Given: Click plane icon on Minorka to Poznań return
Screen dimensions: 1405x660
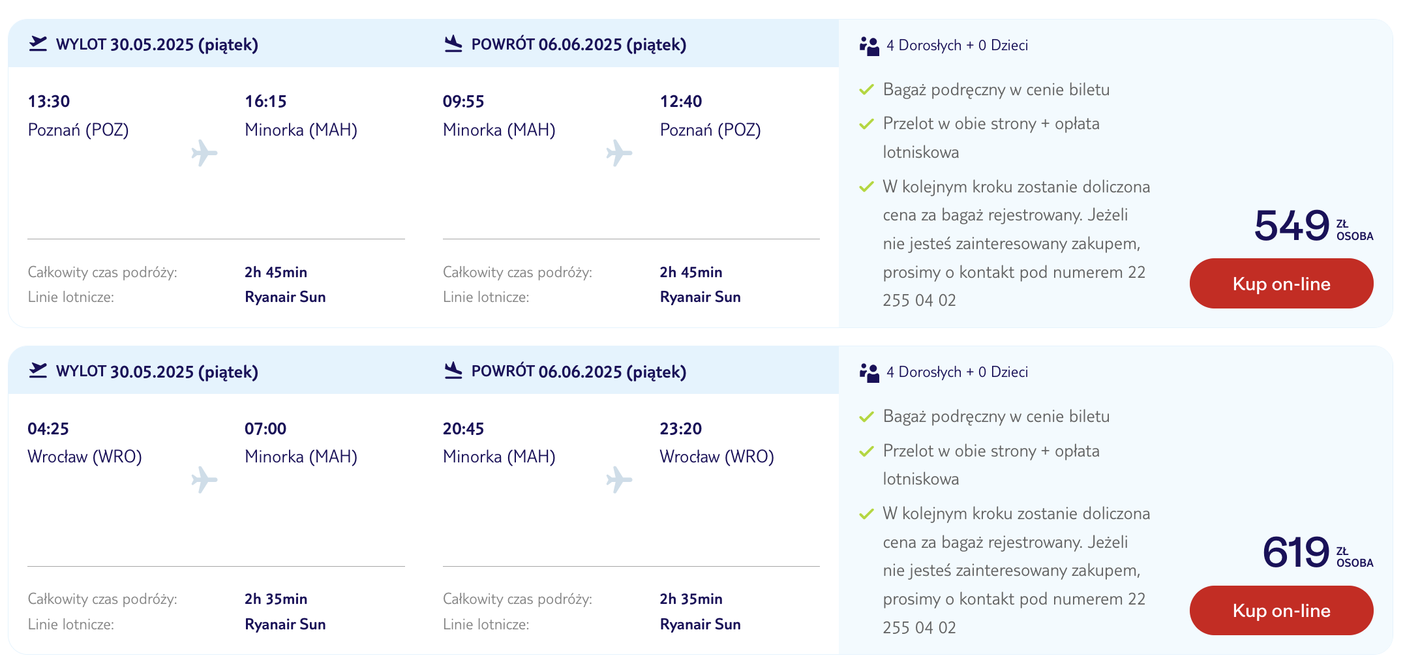Looking at the screenshot, I should tap(619, 153).
